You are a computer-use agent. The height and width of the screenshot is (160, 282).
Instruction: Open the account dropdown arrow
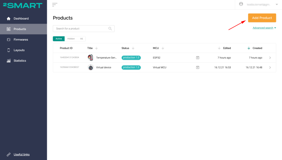tap(277, 4)
